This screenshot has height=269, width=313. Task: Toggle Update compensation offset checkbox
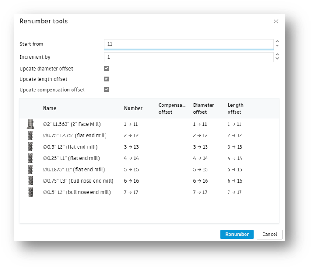click(x=106, y=90)
